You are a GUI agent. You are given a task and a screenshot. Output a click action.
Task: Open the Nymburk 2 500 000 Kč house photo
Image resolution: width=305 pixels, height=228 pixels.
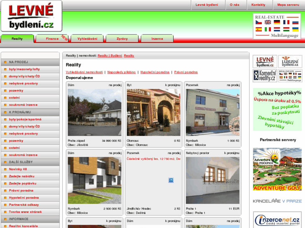point(94,180)
